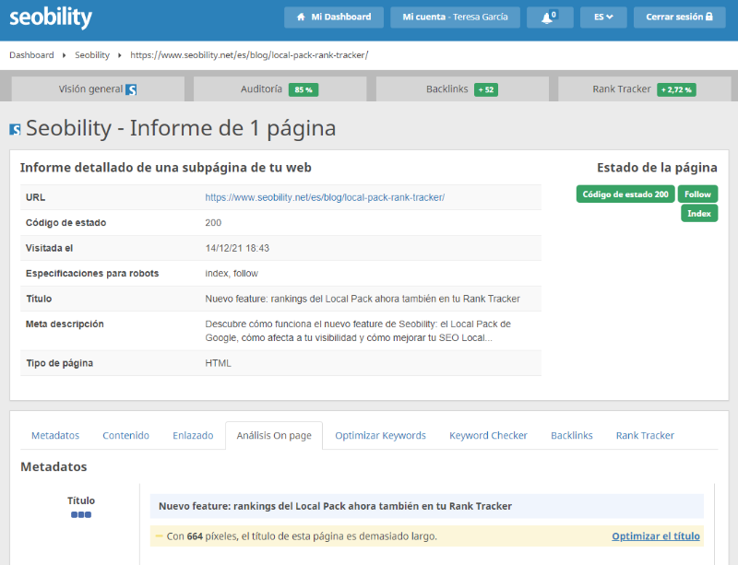Open the lower Backlinks tab
The height and width of the screenshot is (565, 738).
tap(572, 436)
